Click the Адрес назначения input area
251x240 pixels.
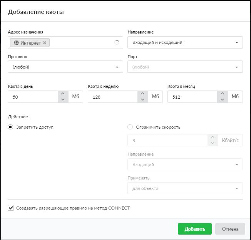(81, 43)
